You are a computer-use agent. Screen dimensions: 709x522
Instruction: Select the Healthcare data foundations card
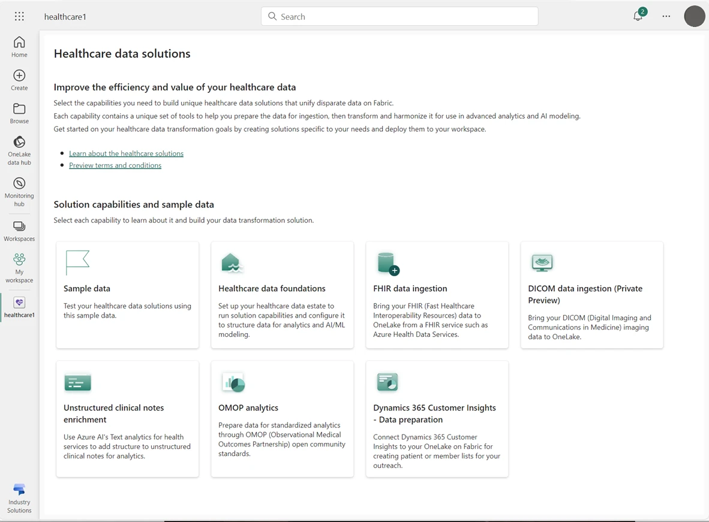tap(282, 295)
